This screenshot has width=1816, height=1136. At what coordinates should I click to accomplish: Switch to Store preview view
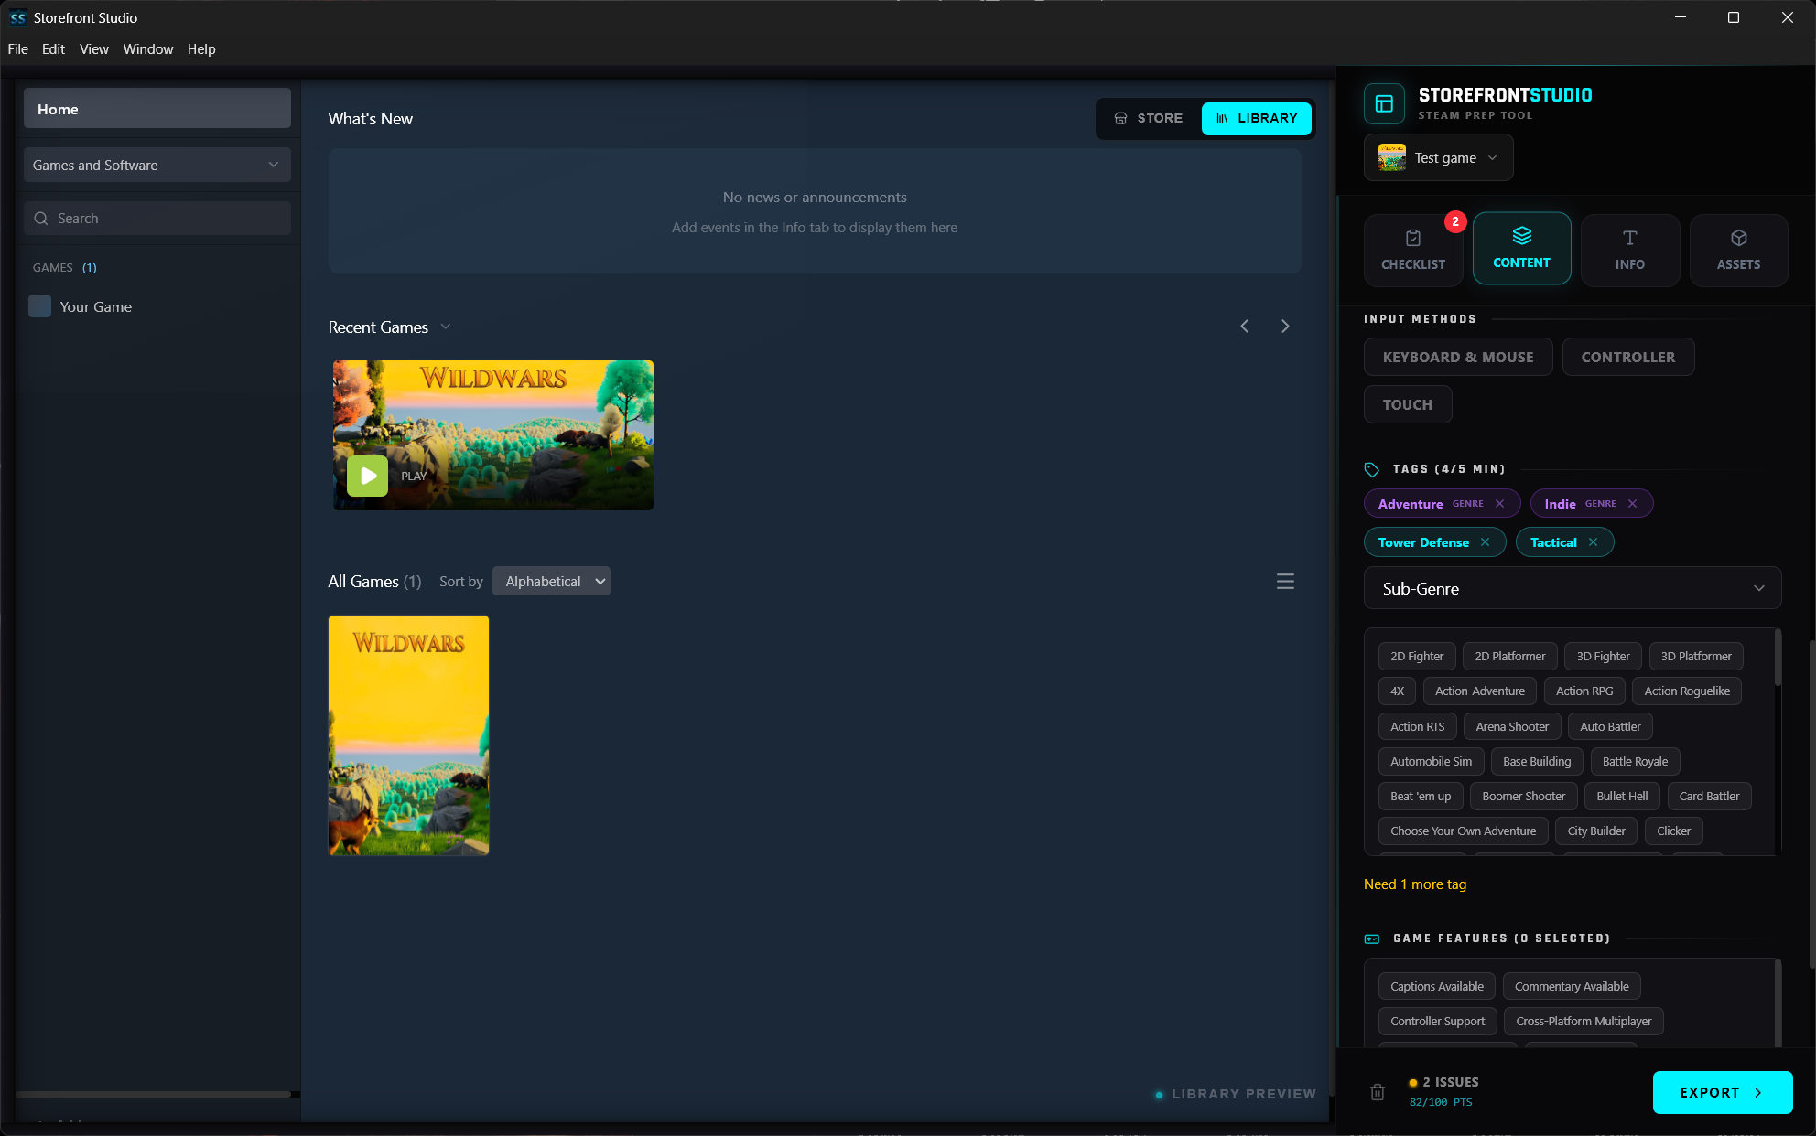1149,119
